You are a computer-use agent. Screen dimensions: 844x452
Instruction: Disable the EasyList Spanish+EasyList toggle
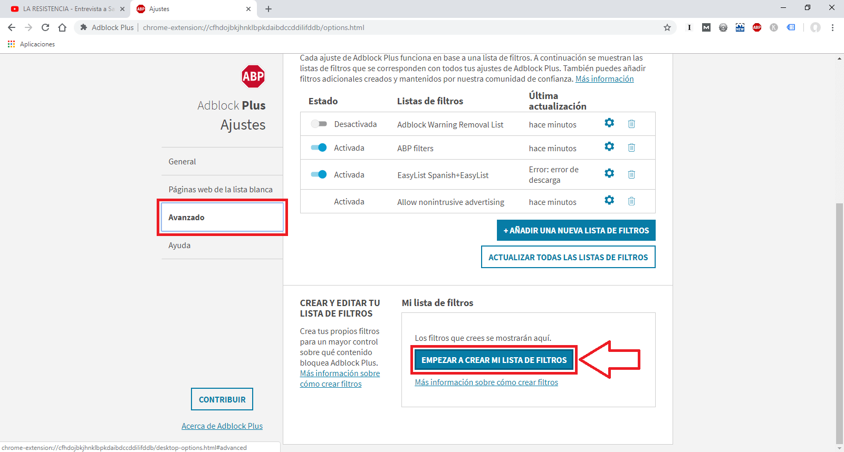[319, 174]
